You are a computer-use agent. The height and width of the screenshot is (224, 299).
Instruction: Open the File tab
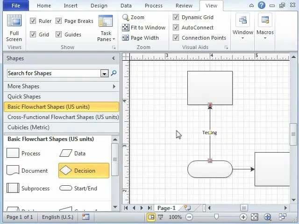click(15, 6)
